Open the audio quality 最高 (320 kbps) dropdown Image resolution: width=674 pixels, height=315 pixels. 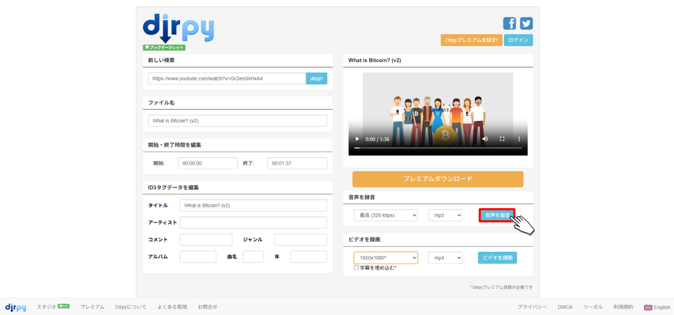386,215
